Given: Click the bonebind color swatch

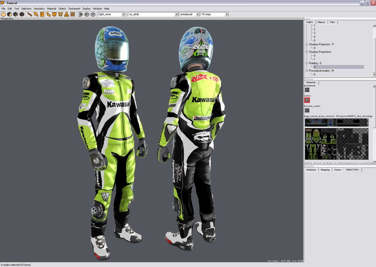Looking at the screenshot, I should [307, 90].
